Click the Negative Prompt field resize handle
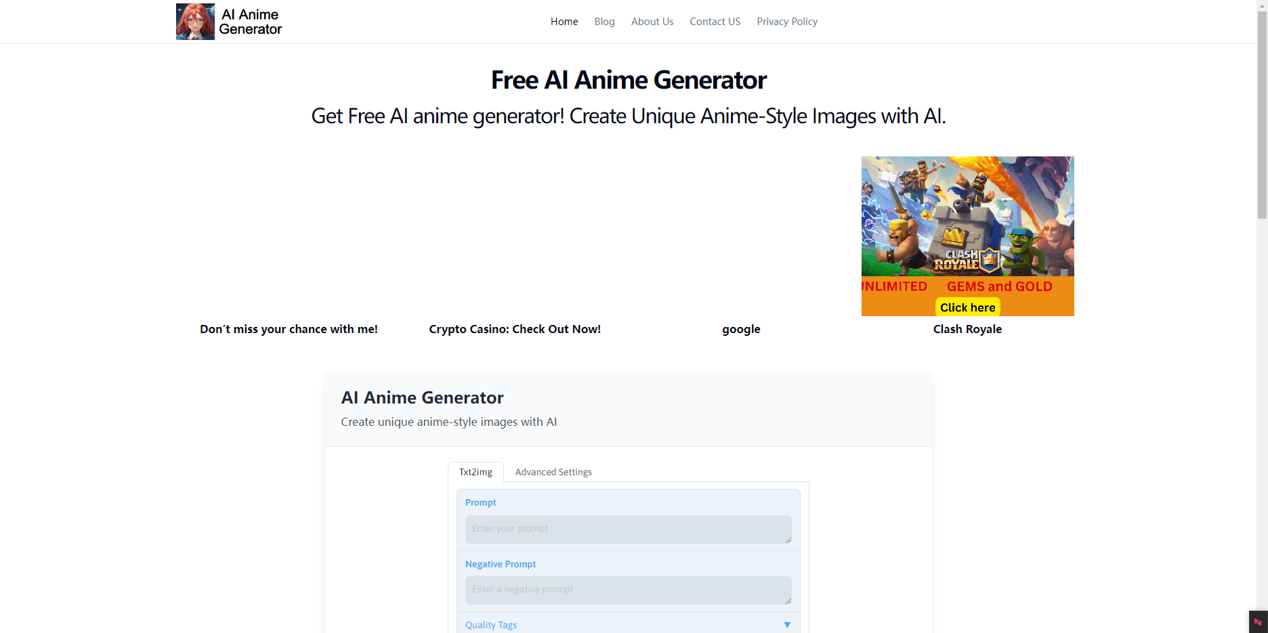1268x633 pixels. [788, 601]
